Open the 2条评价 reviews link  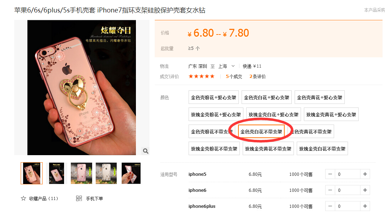[x=258, y=77]
